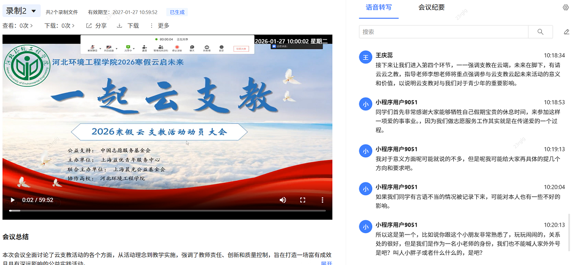Viewport: 576px width, 265px height.
Task: Click the 下载 download button with arrow icon
Action: 128,26
